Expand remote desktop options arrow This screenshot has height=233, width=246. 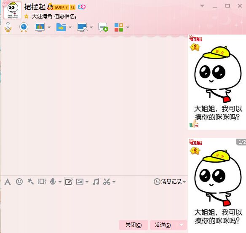pyautogui.click(x=91, y=27)
